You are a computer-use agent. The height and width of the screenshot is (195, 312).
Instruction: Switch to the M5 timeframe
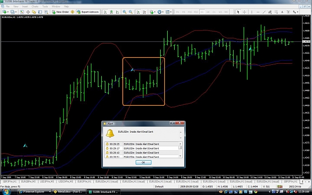(x=184, y=12)
